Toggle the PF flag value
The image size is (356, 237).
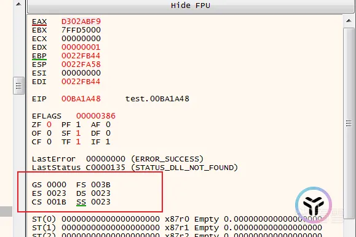point(78,125)
